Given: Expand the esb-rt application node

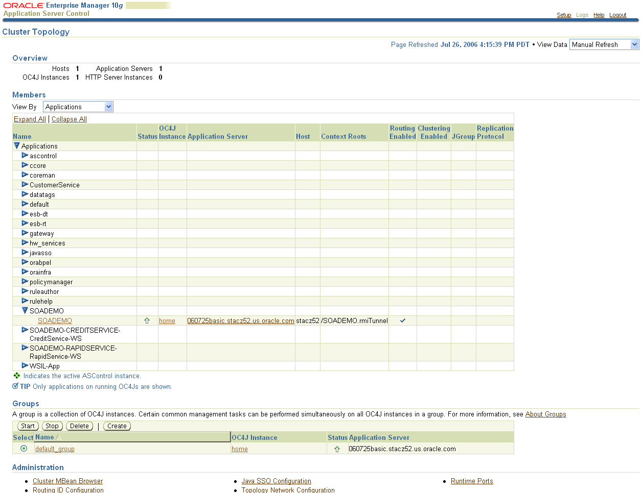Looking at the screenshot, I should pos(25,224).
